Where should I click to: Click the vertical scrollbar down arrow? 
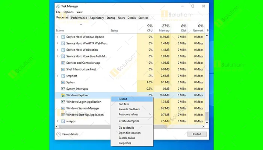pos(207,123)
